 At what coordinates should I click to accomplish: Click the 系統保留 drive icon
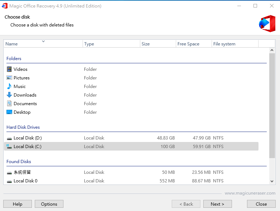coord(9,173)
